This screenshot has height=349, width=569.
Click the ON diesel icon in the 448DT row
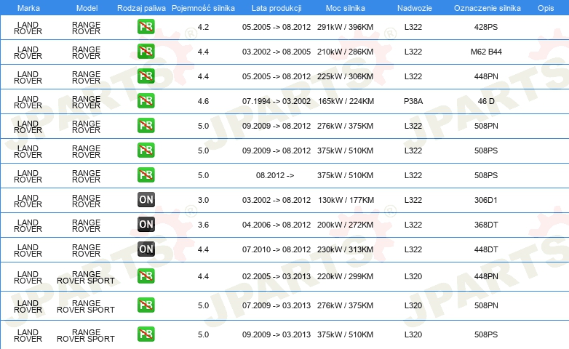146,249
